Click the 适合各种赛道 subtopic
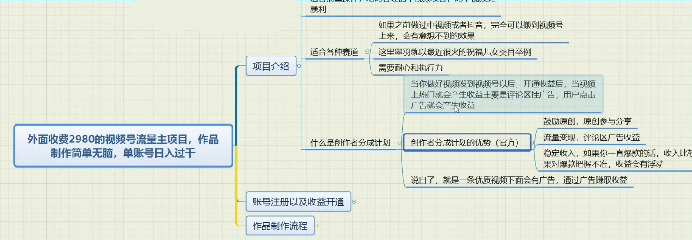692x240 pixels. point(334,52)
